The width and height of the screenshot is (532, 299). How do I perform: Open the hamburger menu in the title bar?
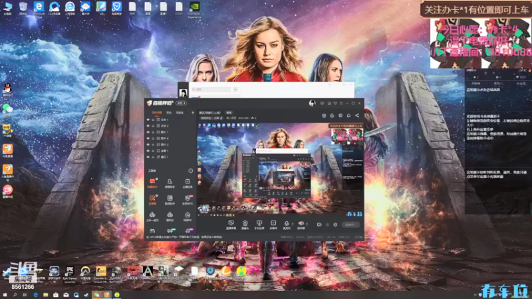click(x=341, y=103)
